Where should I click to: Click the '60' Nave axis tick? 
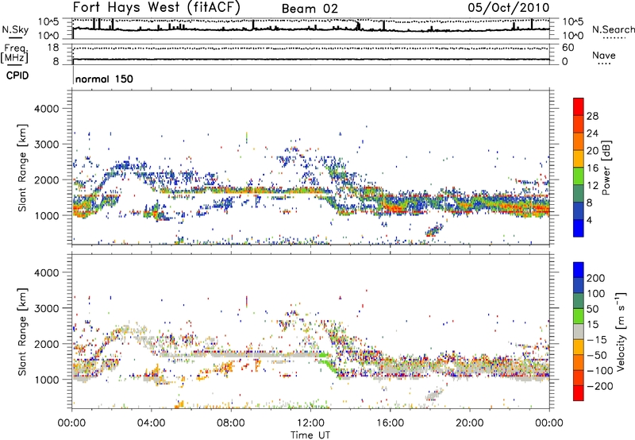click(x=568, y=48)
